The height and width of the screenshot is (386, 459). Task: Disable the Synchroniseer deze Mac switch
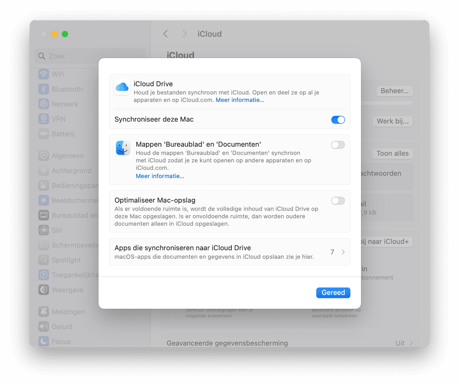click(x=338, y=120)
